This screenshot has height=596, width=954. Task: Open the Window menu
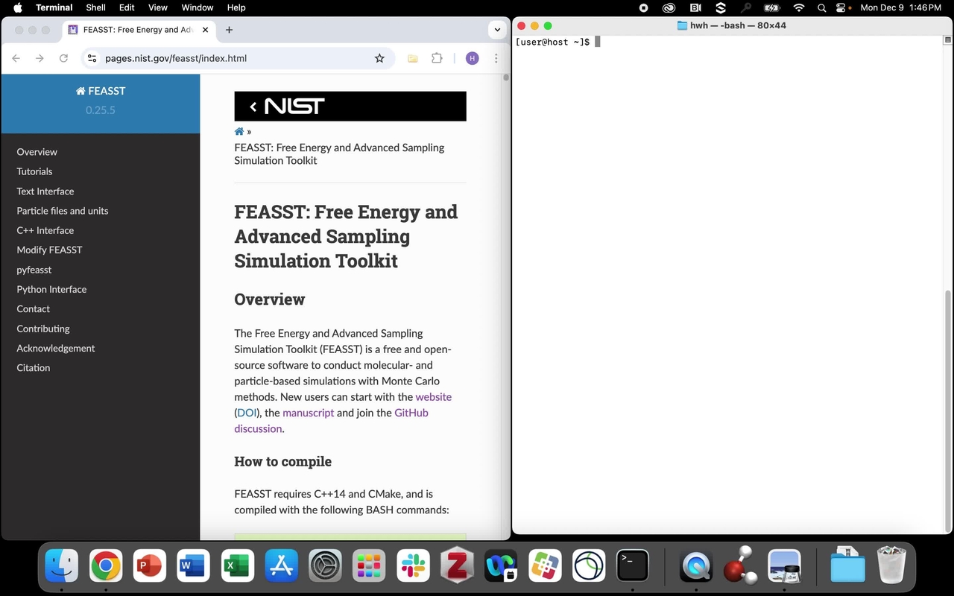(198, 7)
